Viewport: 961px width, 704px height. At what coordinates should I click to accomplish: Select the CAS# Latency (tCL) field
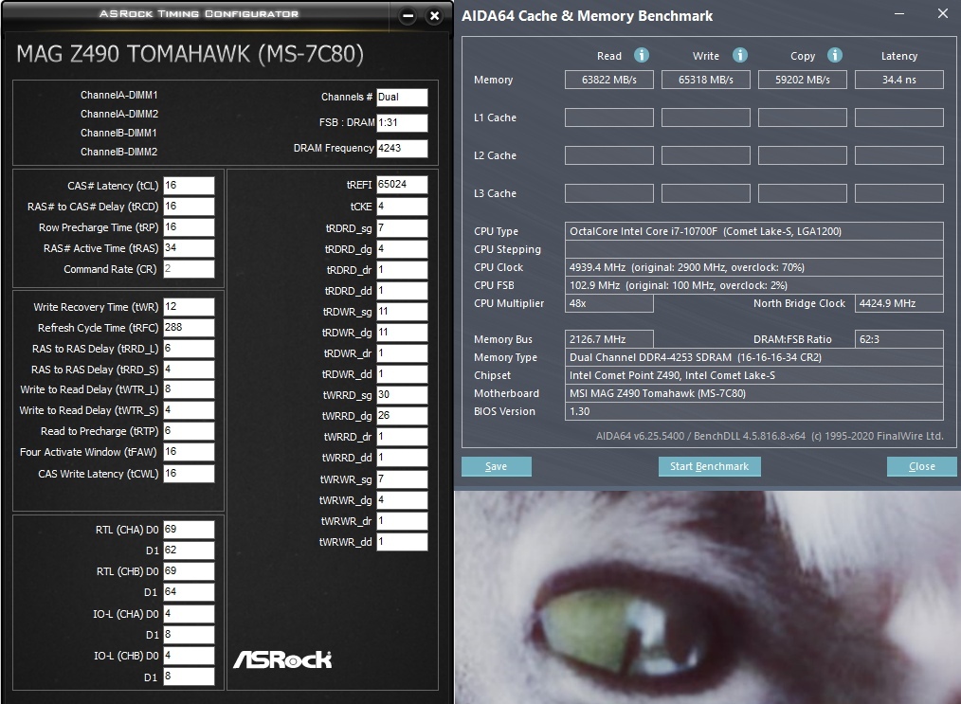[x=189, y=185]
